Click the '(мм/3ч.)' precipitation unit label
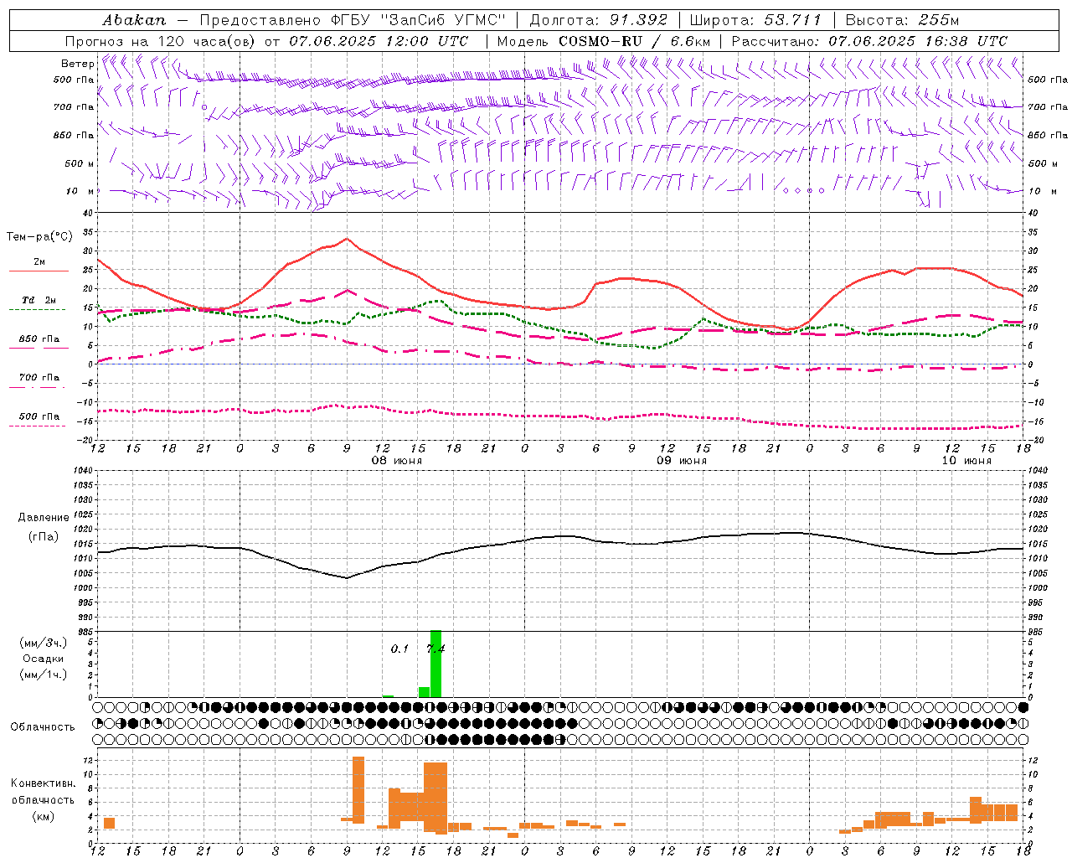This screenshot has width=1072, height=858. point(43,643)
